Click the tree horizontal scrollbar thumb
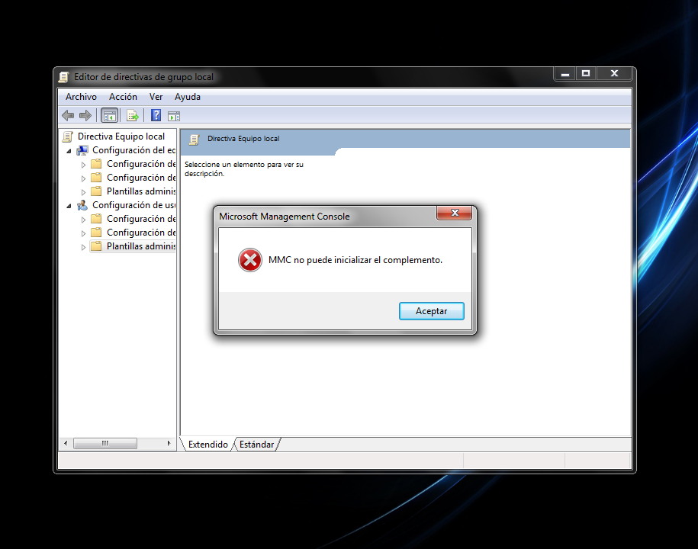The height and width of the screenshot is (549, 698). tap(105, 443)
